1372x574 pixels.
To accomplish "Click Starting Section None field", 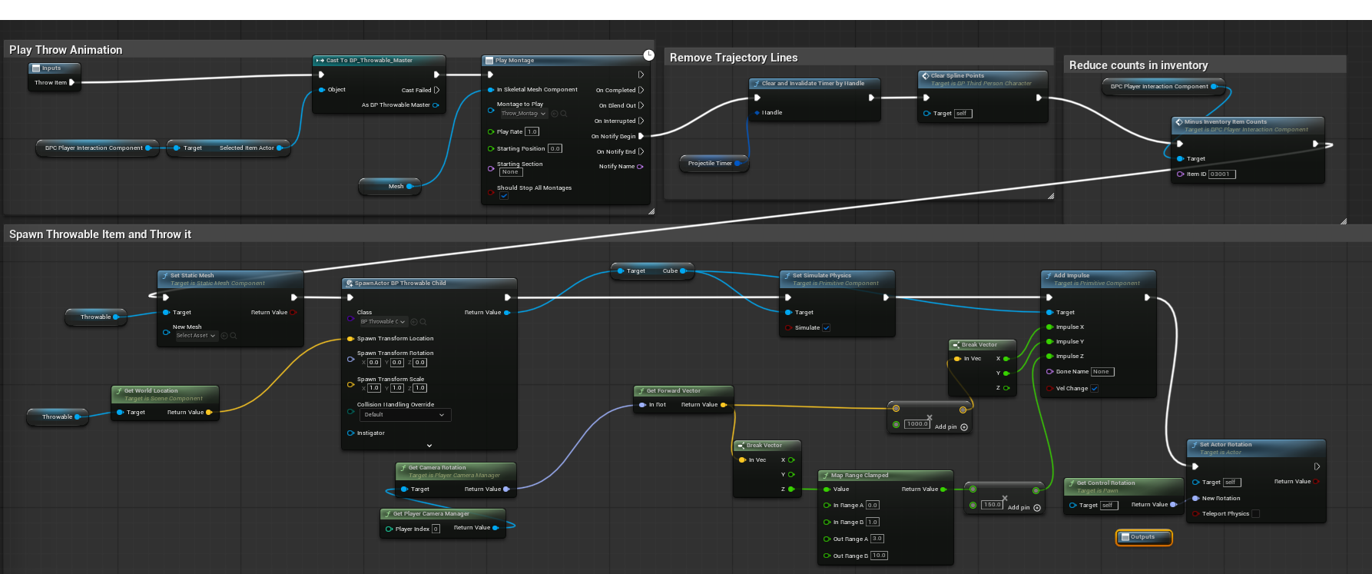I will (511, 172).
